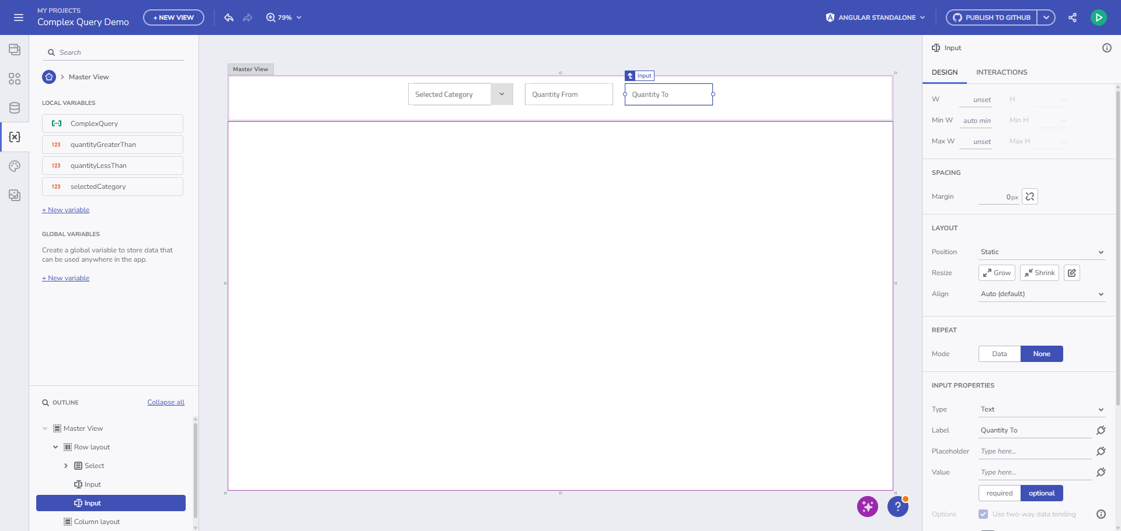Run the app preview with play button

coord(1098,17)
